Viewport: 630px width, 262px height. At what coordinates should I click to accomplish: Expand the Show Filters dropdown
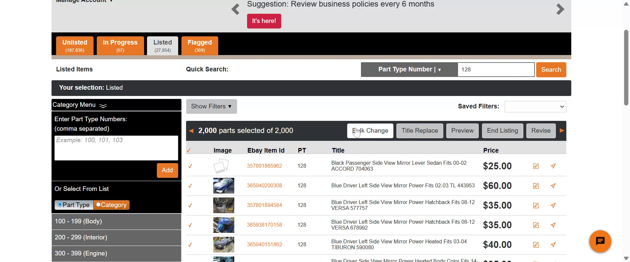pyautogui.click(x=211, y=106)
